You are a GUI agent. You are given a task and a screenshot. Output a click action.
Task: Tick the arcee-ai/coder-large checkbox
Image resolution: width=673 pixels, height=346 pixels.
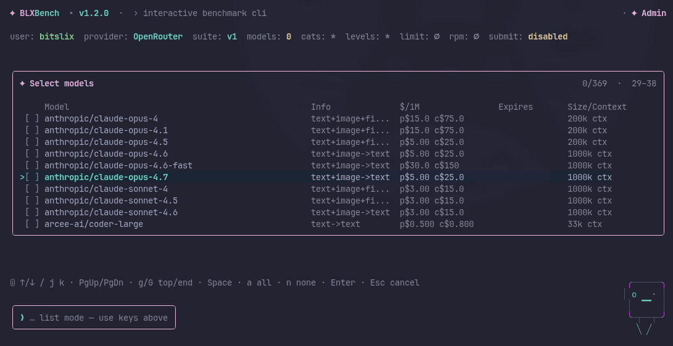32,224
